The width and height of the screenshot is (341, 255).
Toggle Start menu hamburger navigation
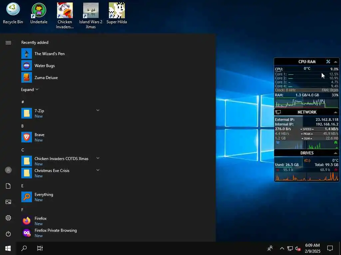coord(8,42)
